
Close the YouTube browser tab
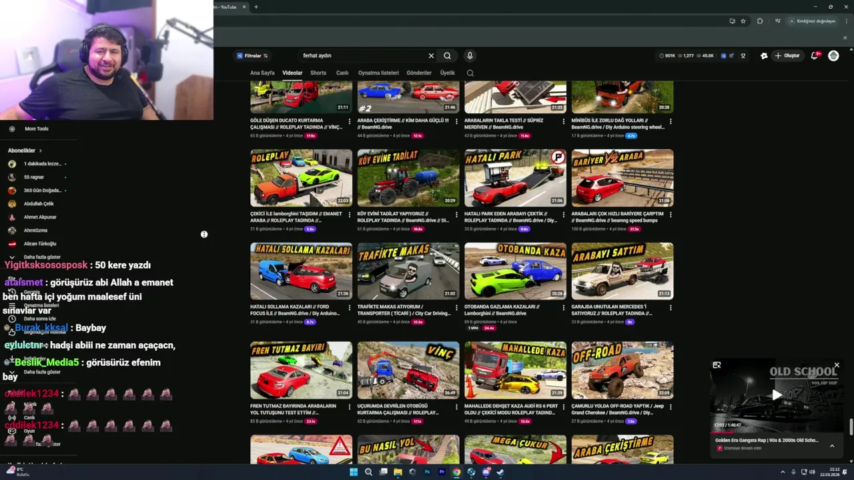pyautogui.click(x=244, y=7)
